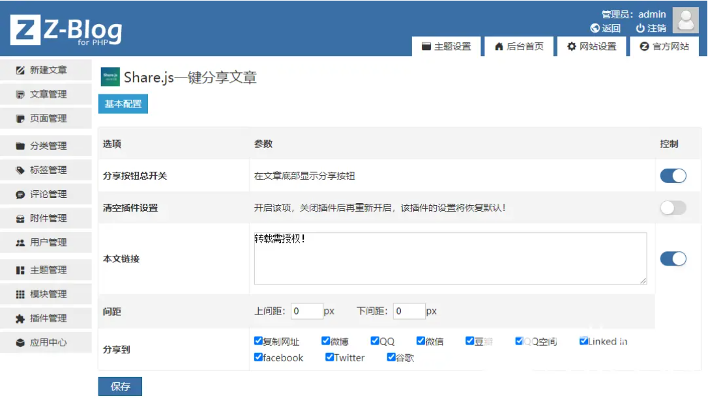This screenshot has width=708, height=403.
Task: Click the 官方网站 Z icon
Action: tap(644, 46)
